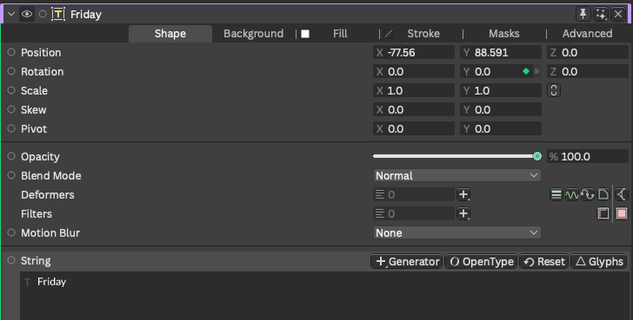Click the Rotation Z value field
The width and height of the screenshot is (633, 320).
click(588, 72)
